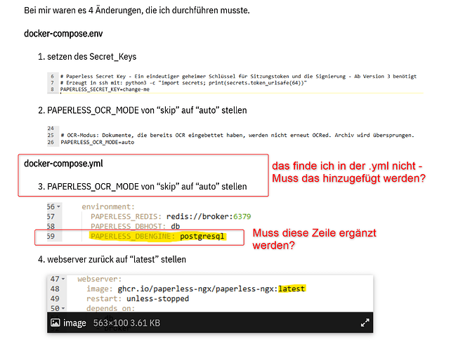451x351 pixels.
Task: Click the "docker-compose.env" heading
Action: click(x=63, y=34)
